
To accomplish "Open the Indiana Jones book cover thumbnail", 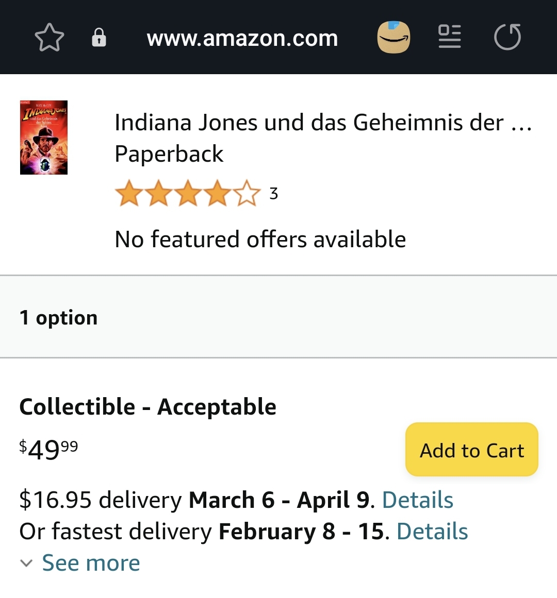I will (44, 138).
